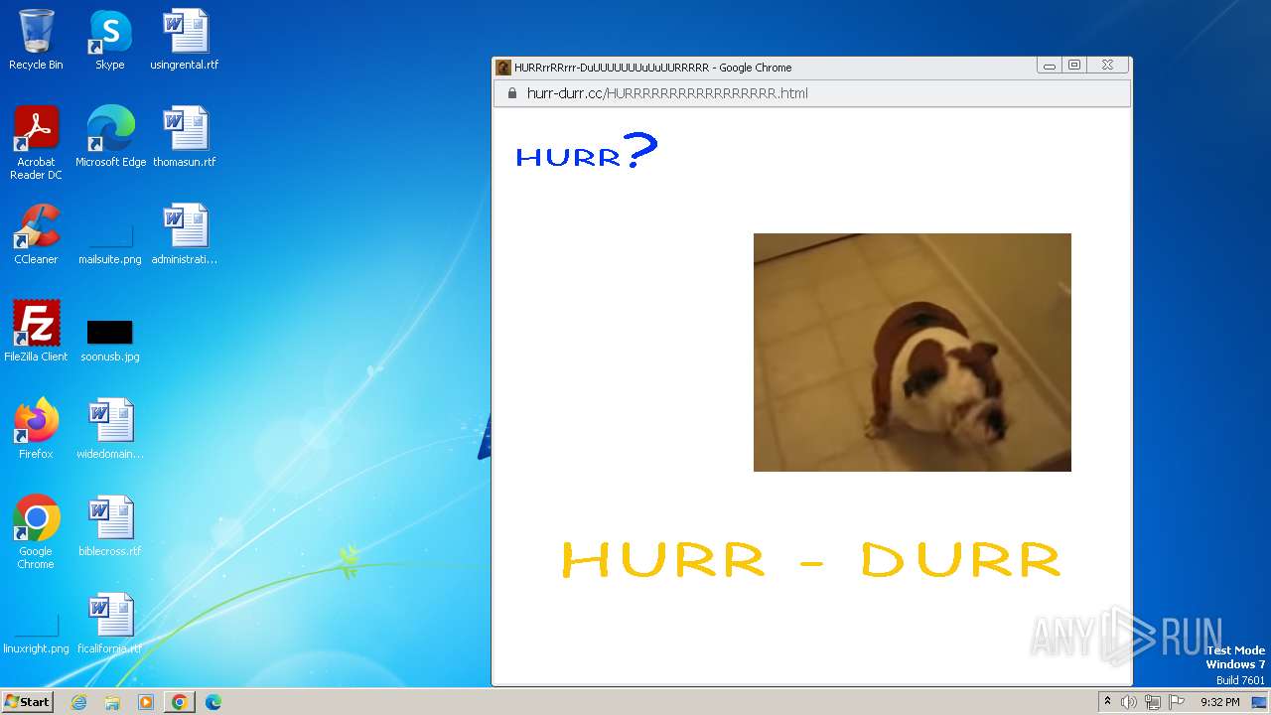
Task: Launch Microsoft Edge desktop shortcut
Action: 110,137
